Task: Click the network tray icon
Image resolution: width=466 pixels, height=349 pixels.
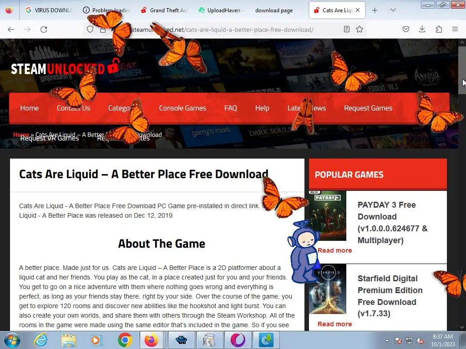Action: point(409,341)
